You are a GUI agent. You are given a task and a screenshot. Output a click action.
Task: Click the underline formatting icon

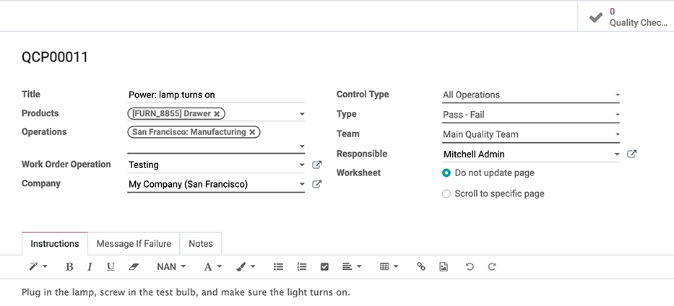click(x=111, y=266)
